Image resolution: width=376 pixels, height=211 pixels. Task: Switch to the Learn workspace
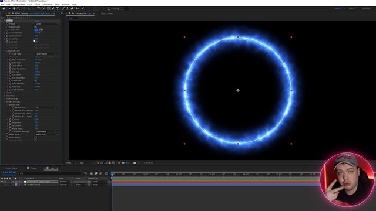(x=351, y=9)
